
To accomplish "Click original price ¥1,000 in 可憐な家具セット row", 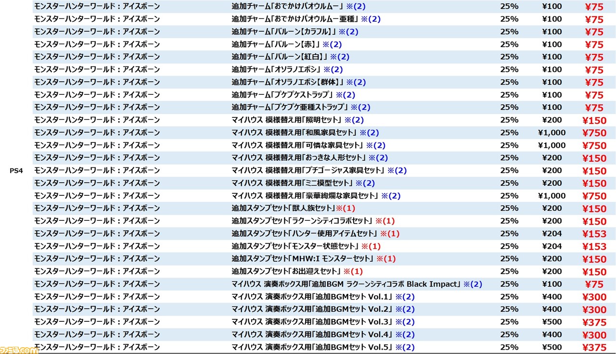I will point(552,145).
